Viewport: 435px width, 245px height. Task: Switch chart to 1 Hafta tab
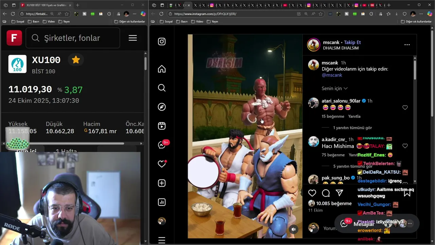click(66, 151)
